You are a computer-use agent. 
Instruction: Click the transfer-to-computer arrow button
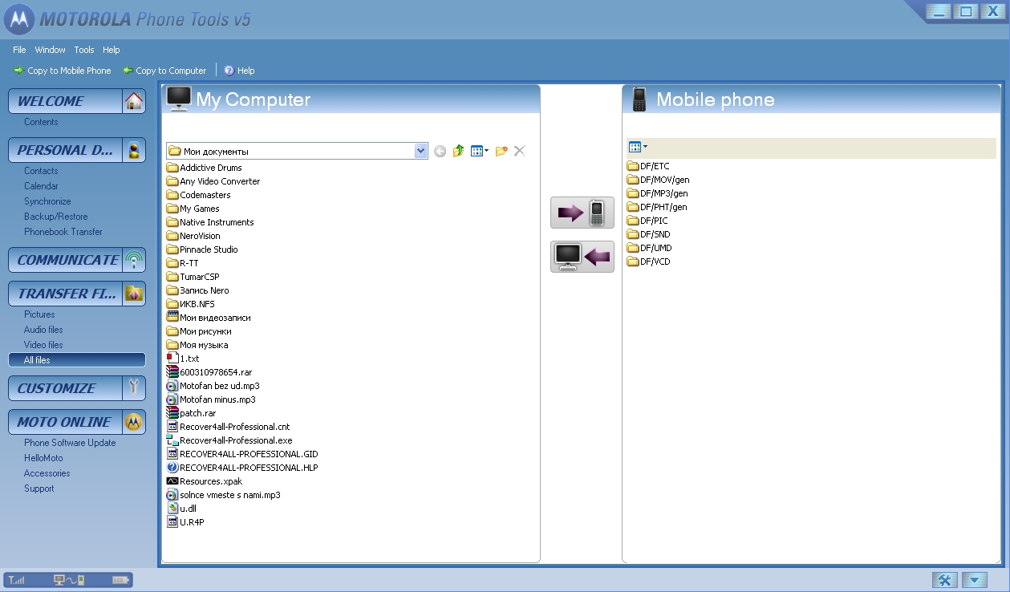click(582, 257)
